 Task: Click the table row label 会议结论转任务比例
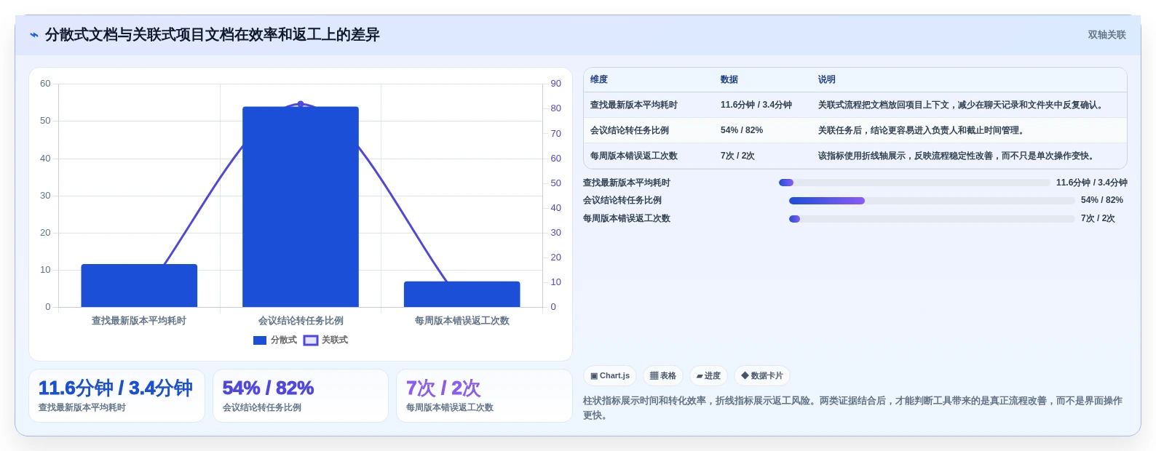click(x=630, y=130)
